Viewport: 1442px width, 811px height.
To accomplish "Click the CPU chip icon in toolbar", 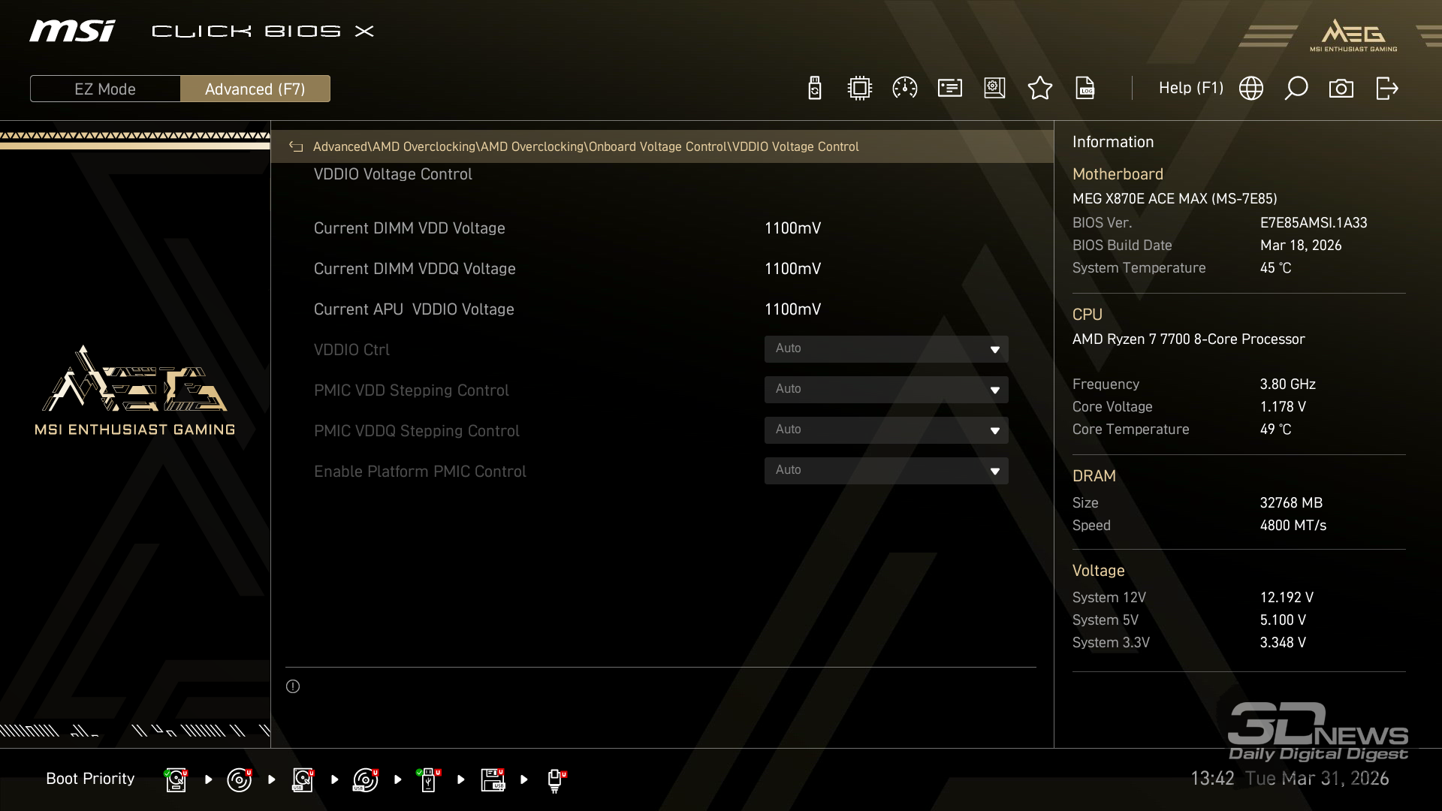I will [x=859, y=89].
